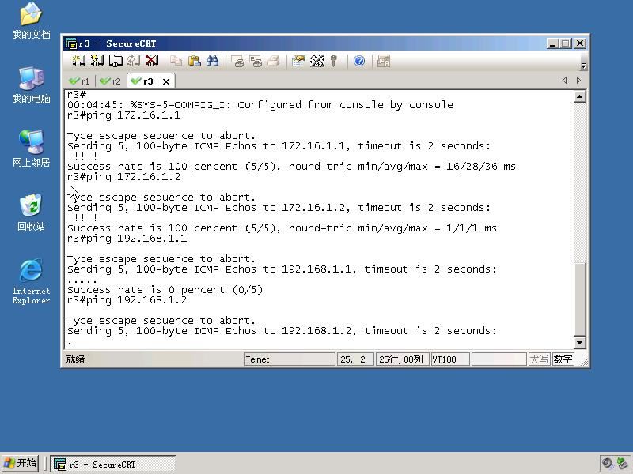Viewport: 633px width, 474px height.
Task: Click the grayed Reconnect icon
Action: coord(134,61)
